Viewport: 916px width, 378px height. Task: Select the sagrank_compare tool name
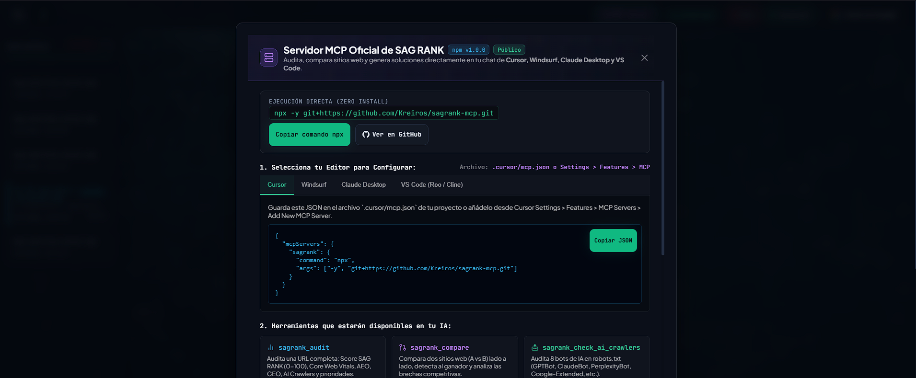[440, 348]
